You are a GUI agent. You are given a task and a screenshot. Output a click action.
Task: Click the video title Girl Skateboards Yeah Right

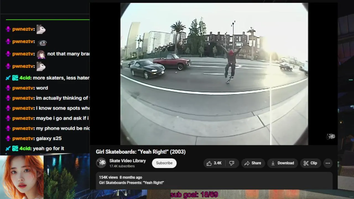[x=141, y=152]
